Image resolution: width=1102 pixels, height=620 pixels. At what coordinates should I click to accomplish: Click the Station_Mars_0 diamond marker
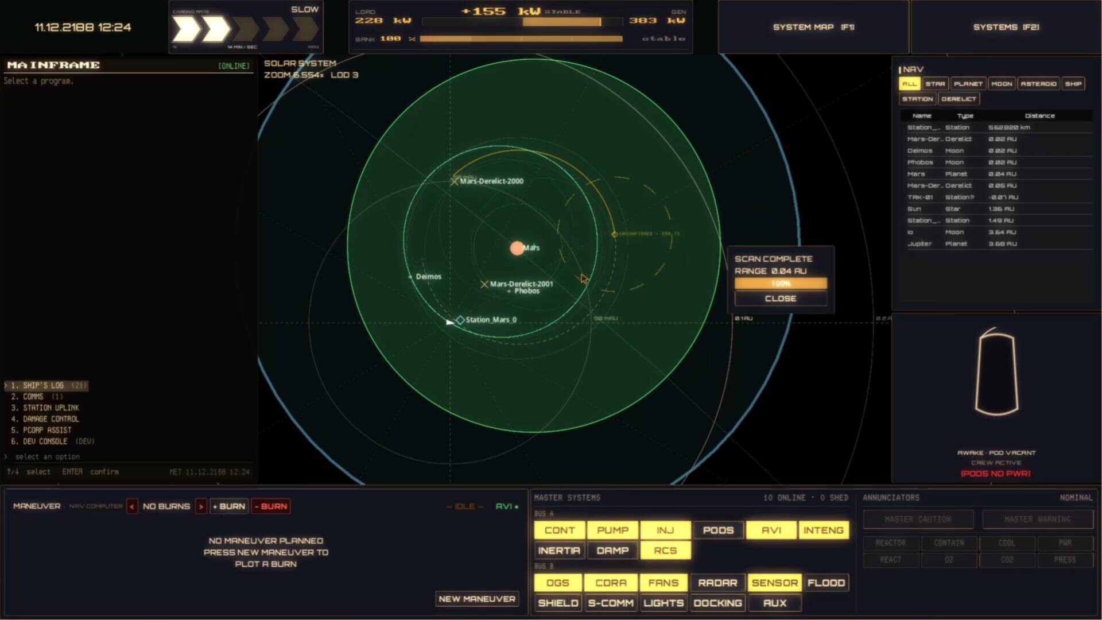[460, 320]
